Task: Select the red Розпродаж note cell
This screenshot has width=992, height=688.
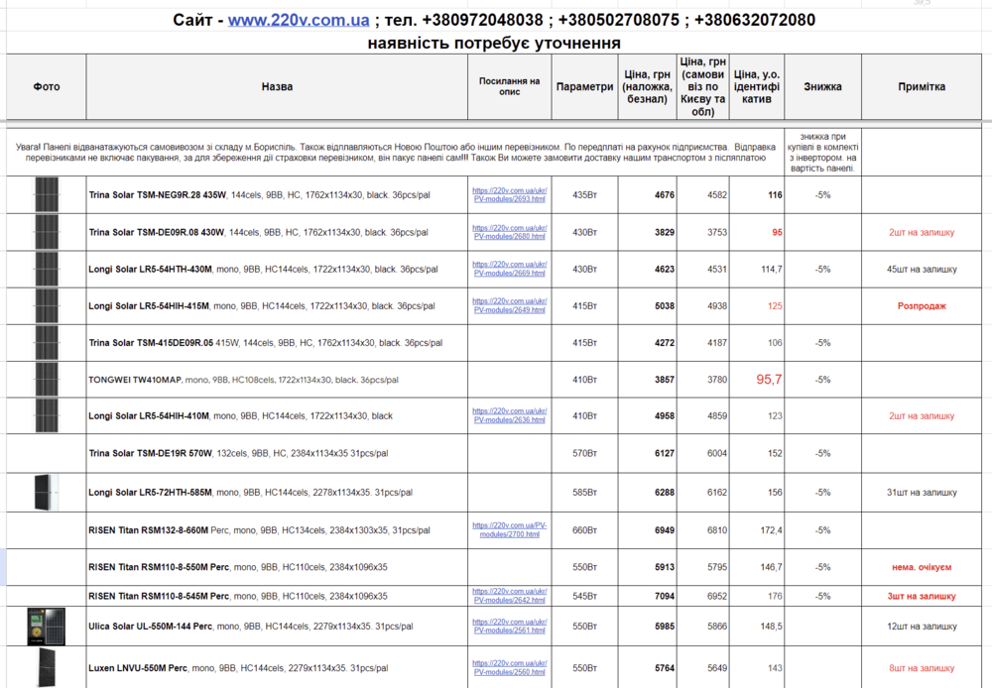Action: click(922, 306)
